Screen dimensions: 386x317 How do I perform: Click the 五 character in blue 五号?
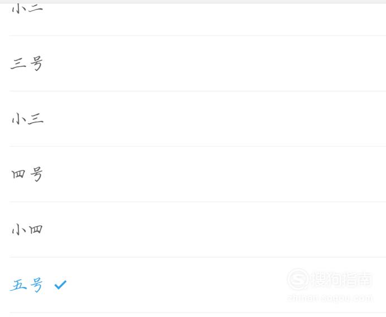18,285
